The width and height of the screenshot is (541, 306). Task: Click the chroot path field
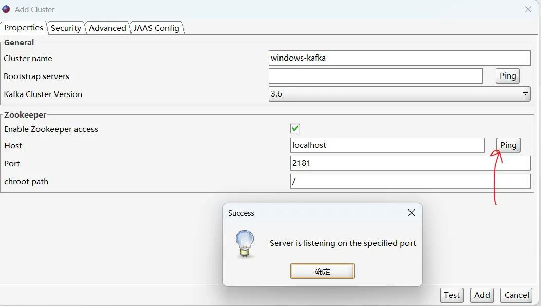pyautogui.click(x=410, y=181)
